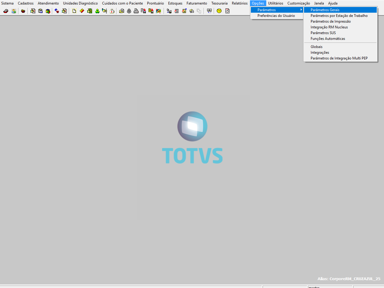Click the green stacked cubes icon
The height and width of the screenshot is (288, 384).
pos(97,11)
